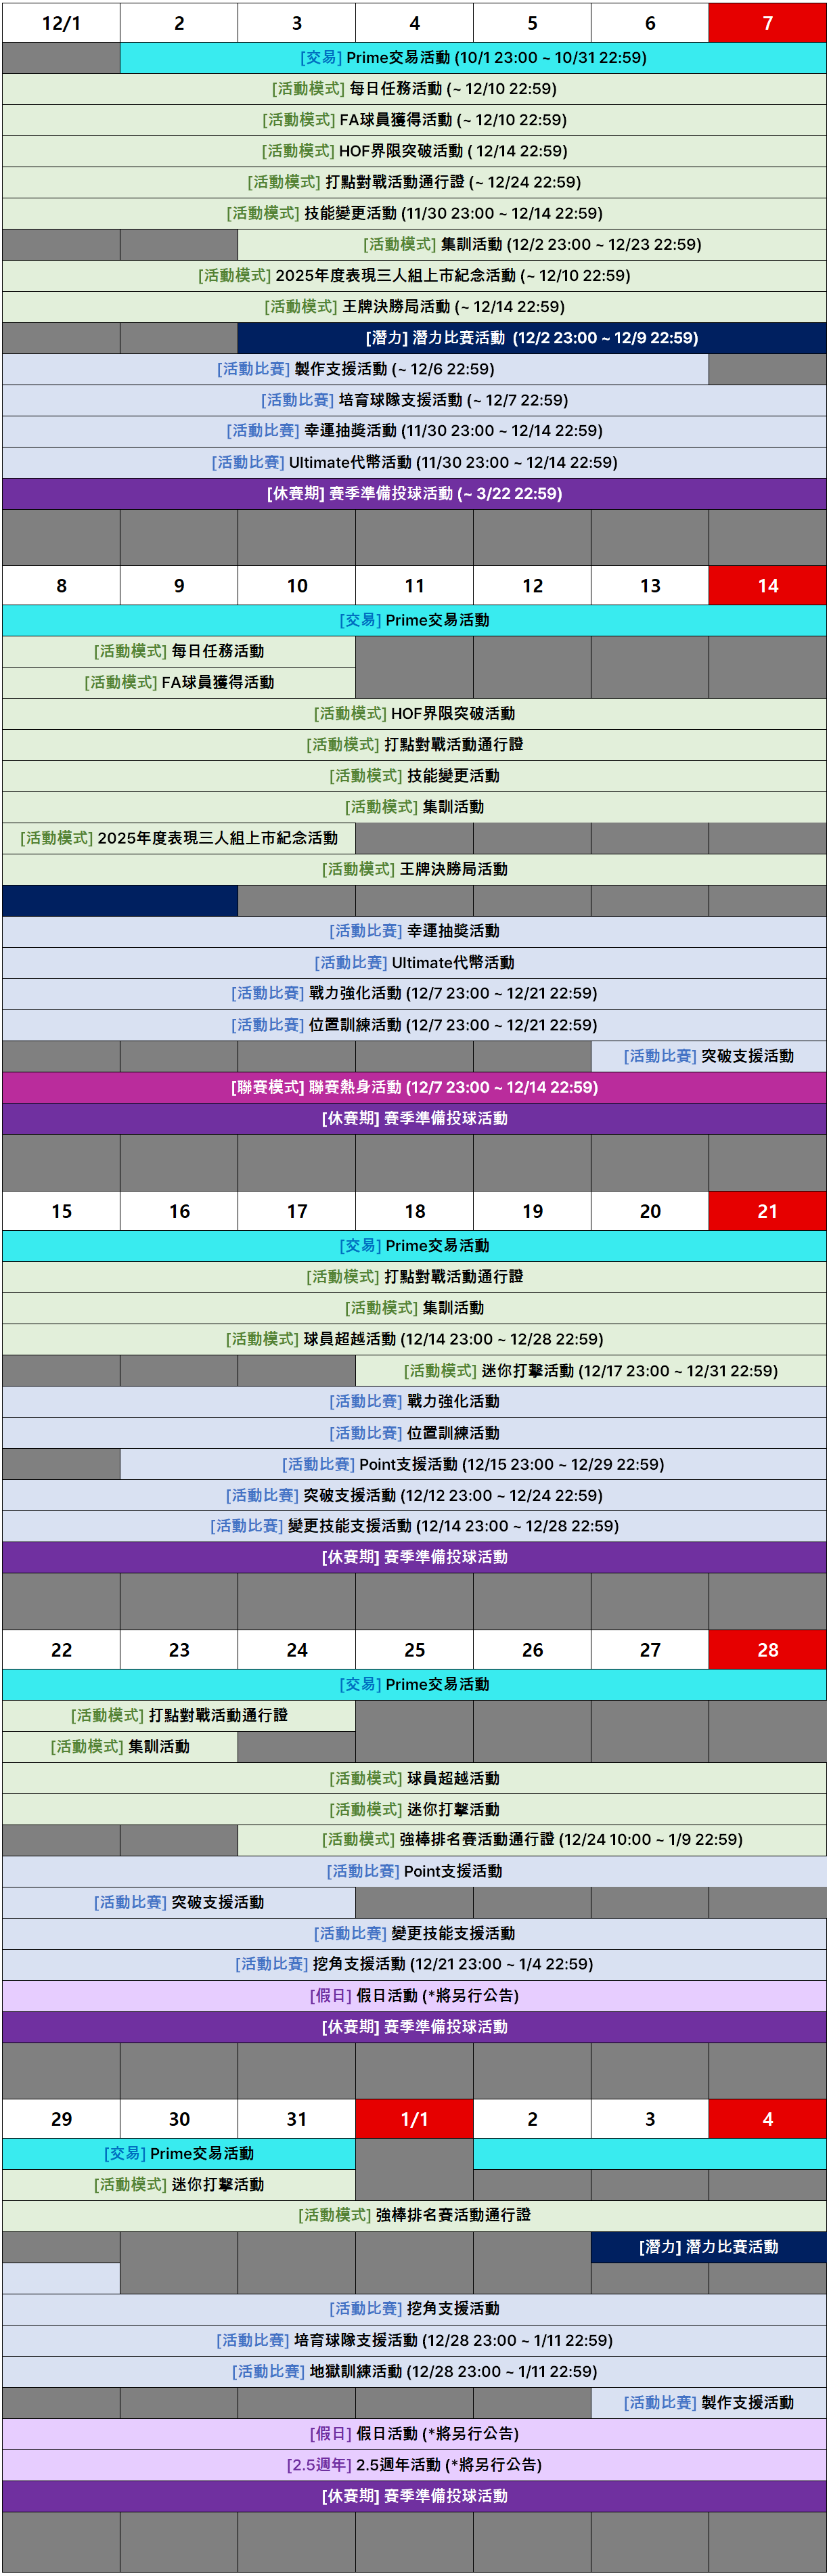
Task: Click the 12/1 date header cell
Action: coord(61,23)
